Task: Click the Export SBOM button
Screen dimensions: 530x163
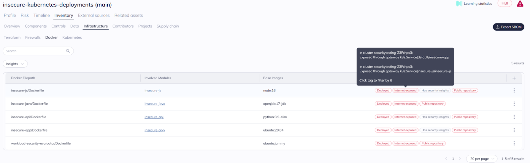Action: (x=508, y=27)
